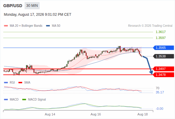Toggle the MA 20 + Bollinger Bands legend label

tap(26, 26)
